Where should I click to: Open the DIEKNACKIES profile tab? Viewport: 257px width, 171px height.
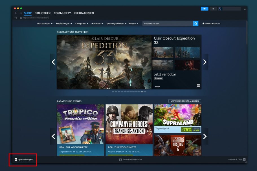point(84,13)
